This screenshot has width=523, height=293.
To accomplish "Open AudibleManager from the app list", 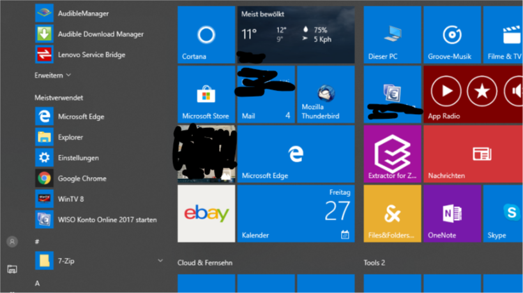I will pyautogui.click(x=100, y=13).
